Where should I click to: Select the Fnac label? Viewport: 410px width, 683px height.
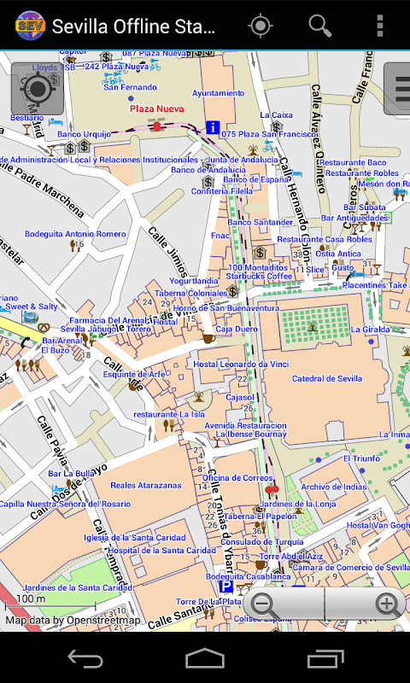(x=220, y=236)
